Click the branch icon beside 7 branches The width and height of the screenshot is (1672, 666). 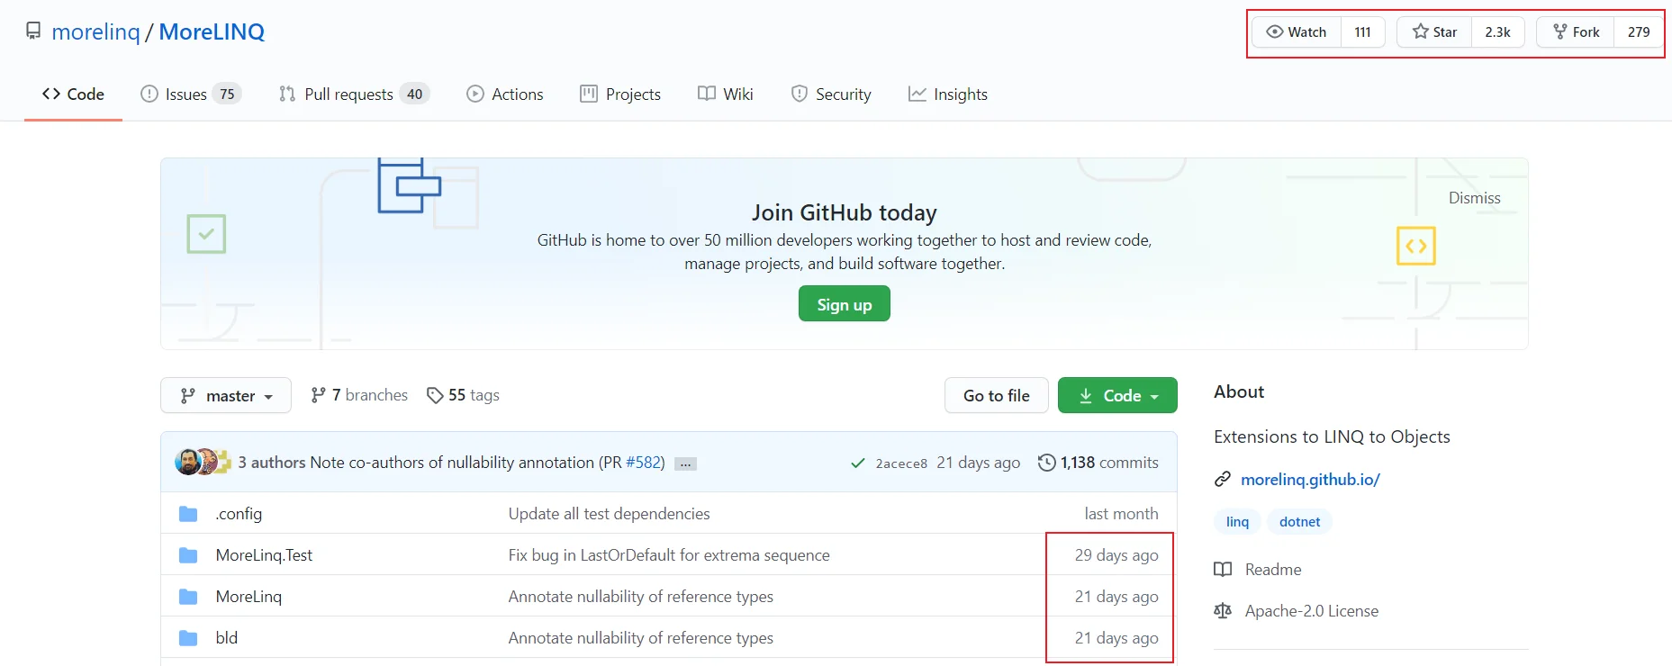(318, 395)
